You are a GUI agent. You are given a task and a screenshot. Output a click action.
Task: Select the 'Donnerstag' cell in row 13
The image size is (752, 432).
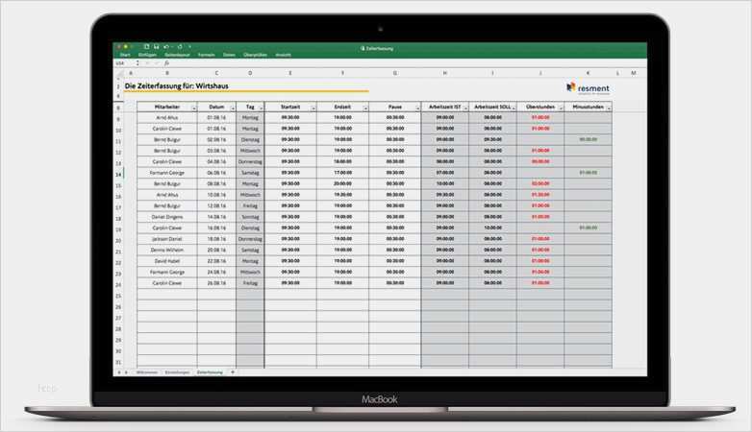(250, 162)
